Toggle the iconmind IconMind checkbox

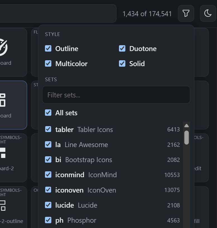48,175
